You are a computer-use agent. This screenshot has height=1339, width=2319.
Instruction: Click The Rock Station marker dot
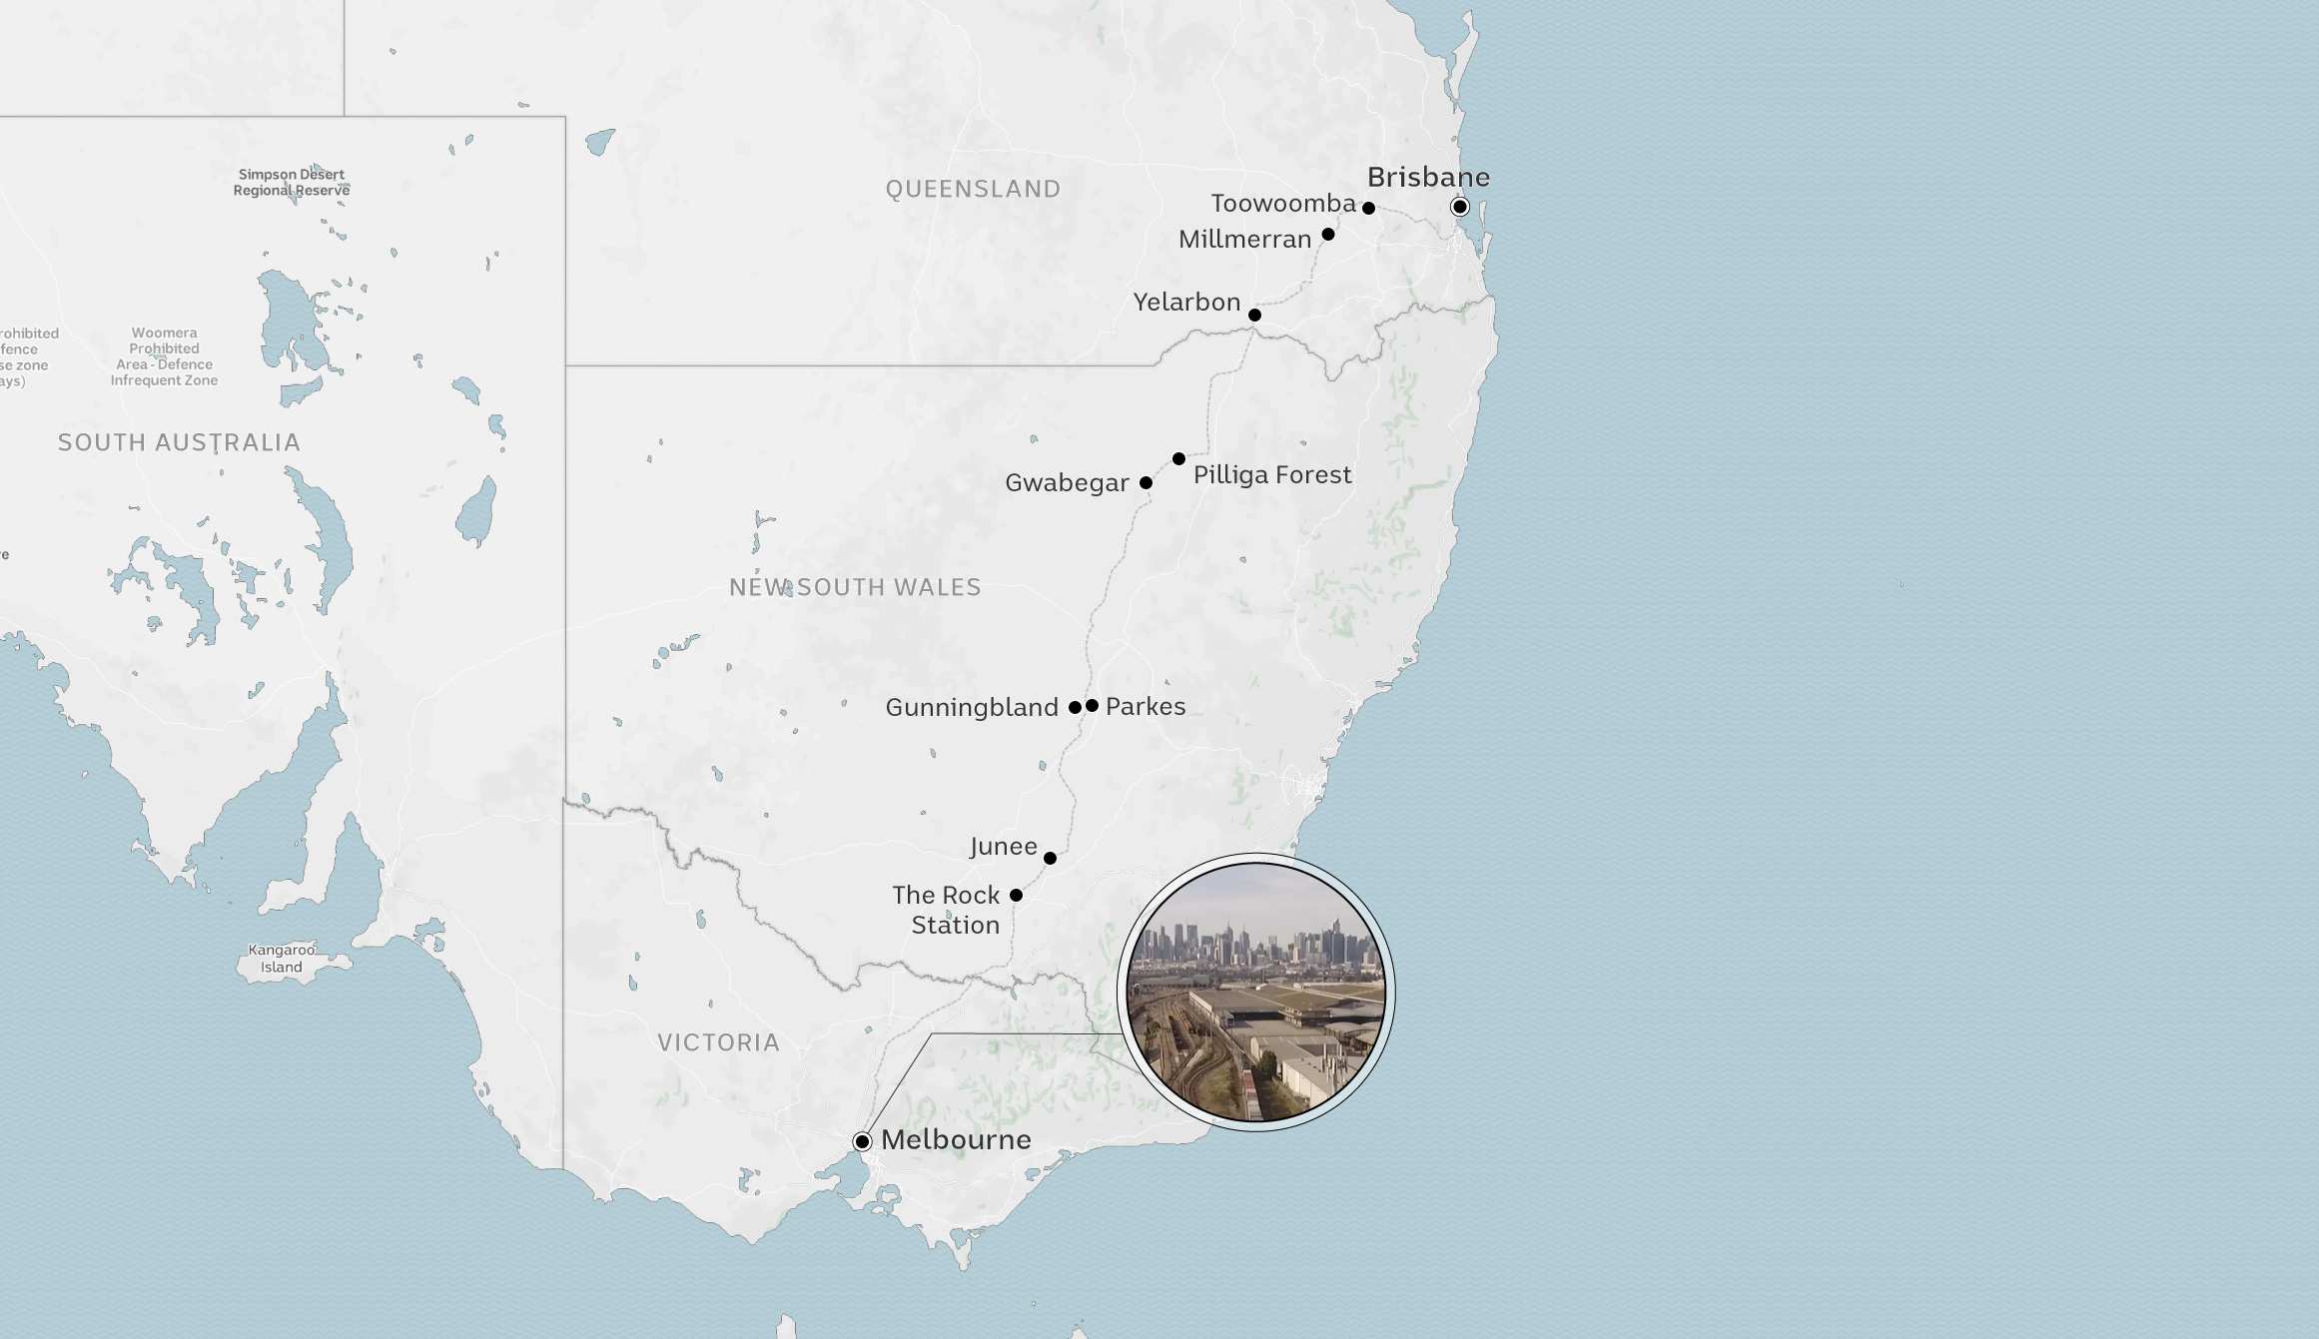pyautogui.click(x=1016, y=895)
